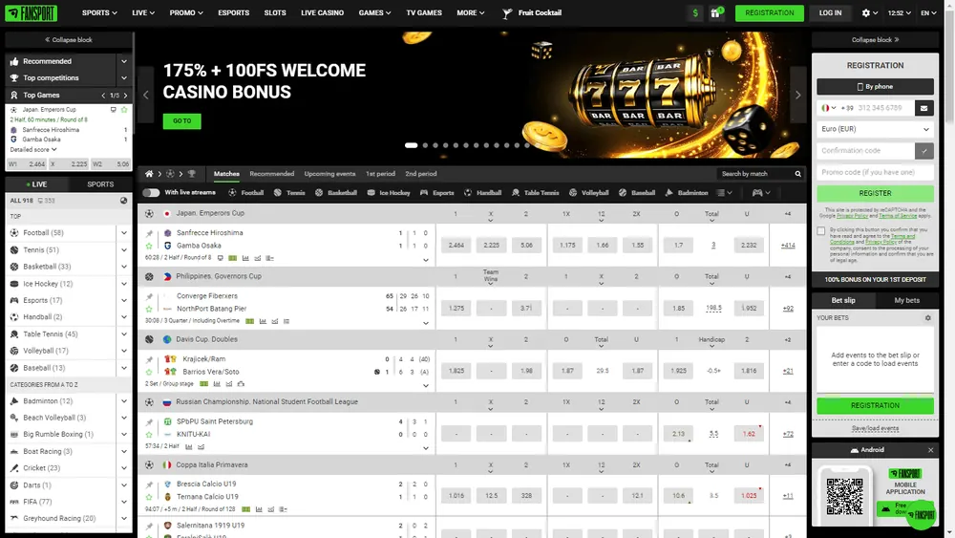Open the My bets tab
955x538 pixels.
click(906, 300)
